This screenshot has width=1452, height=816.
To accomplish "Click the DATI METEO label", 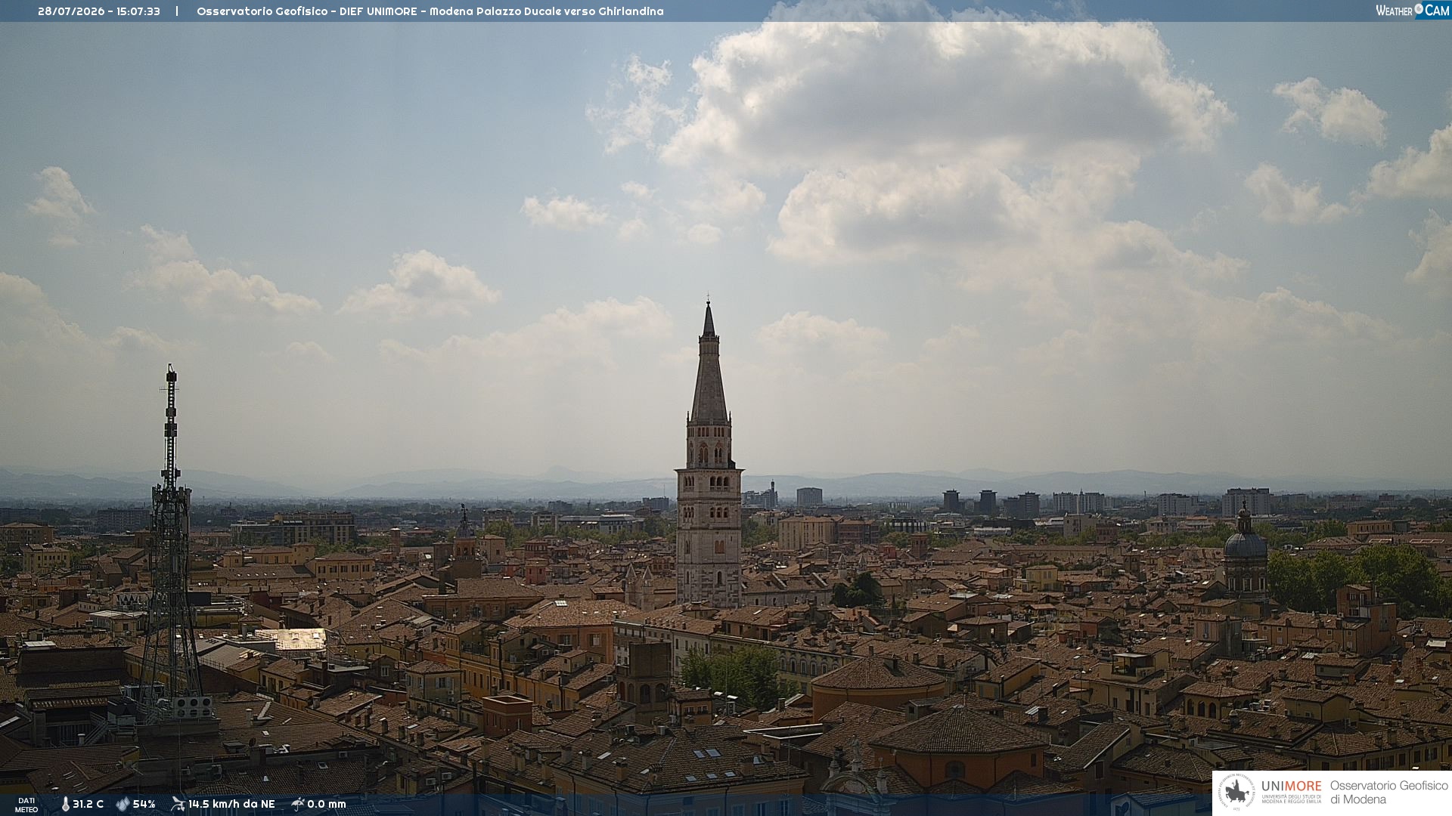I will click(x=26, y=805).
